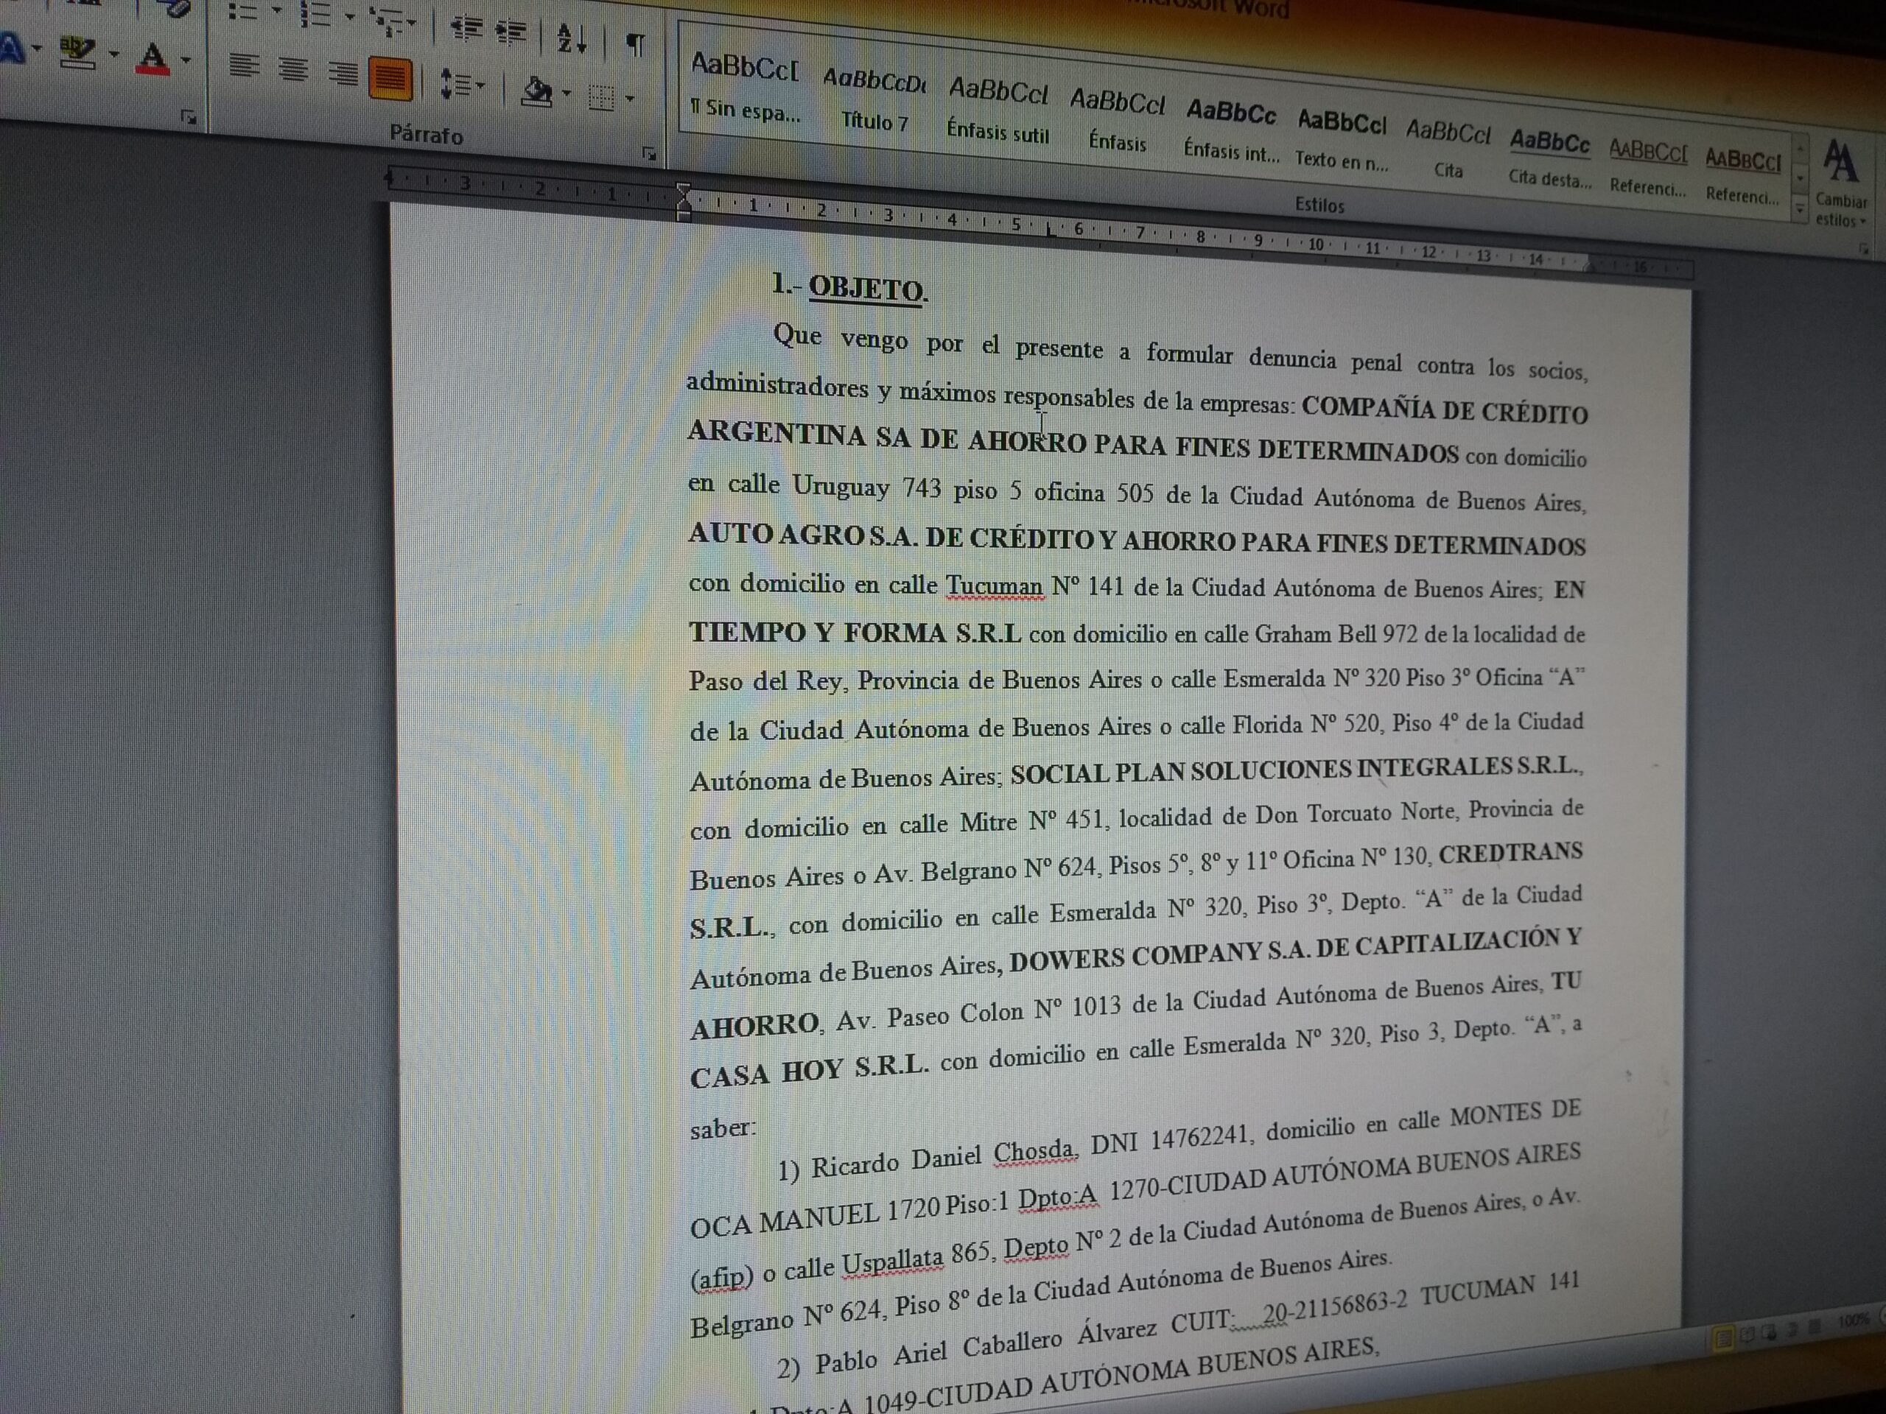Click the underlined name 'Chosda'
This screenshot has width=1886, height=1414.
[x=1034, y=1152]
